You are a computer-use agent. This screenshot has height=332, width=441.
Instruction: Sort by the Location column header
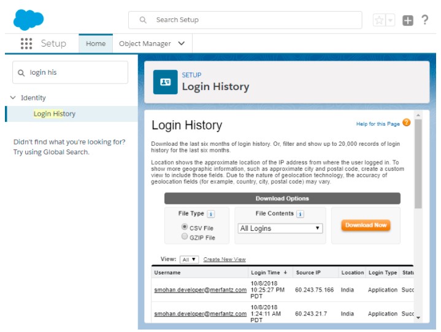point(353,273)
